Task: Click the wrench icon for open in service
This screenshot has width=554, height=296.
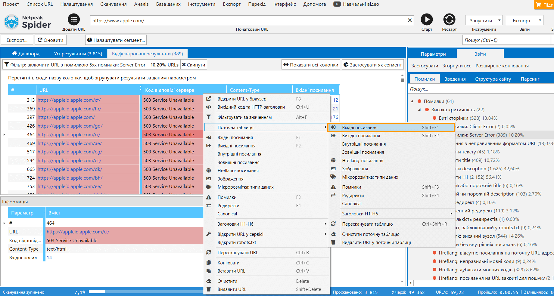Action: (208, 234)
